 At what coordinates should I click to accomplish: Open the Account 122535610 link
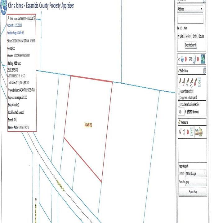coord(15,25)
